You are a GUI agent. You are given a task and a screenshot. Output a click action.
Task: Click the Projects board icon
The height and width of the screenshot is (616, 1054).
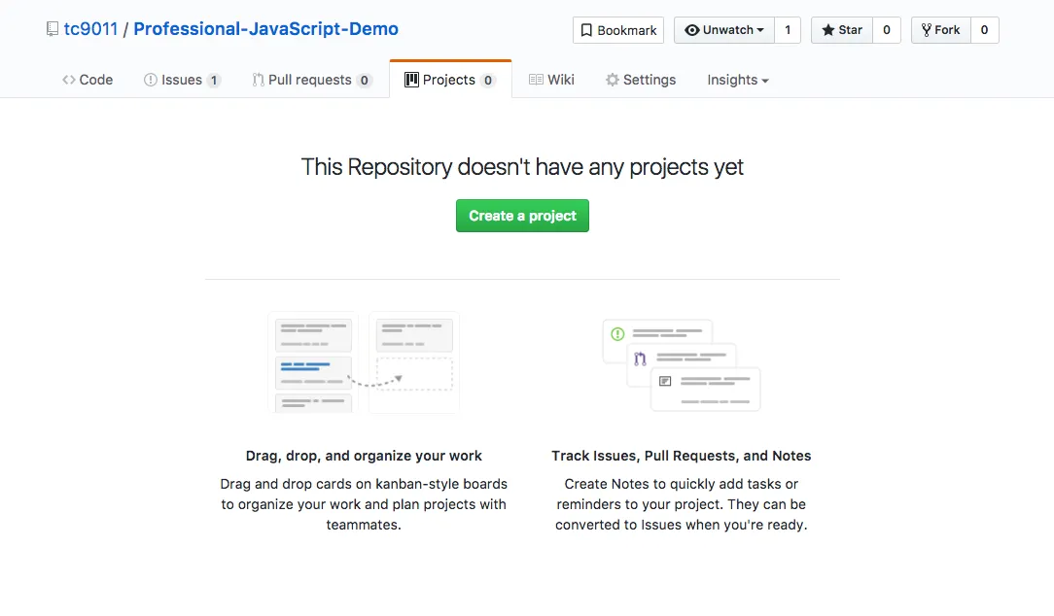[411, 80]
